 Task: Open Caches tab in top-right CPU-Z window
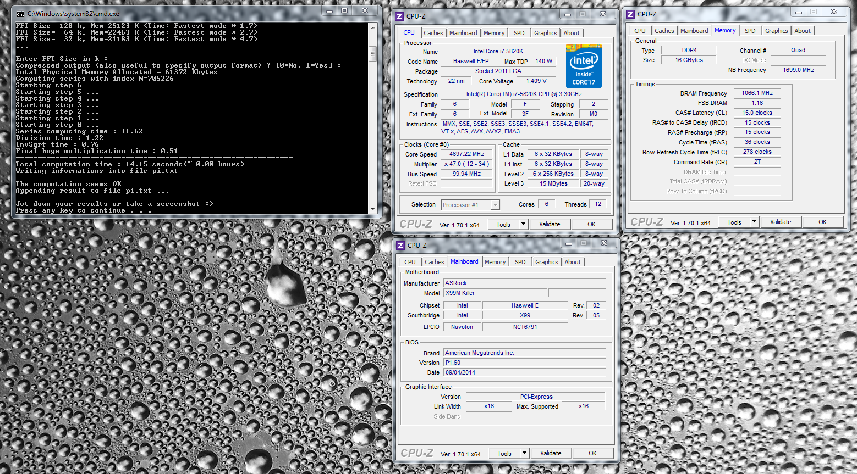[x=664, y=31]
